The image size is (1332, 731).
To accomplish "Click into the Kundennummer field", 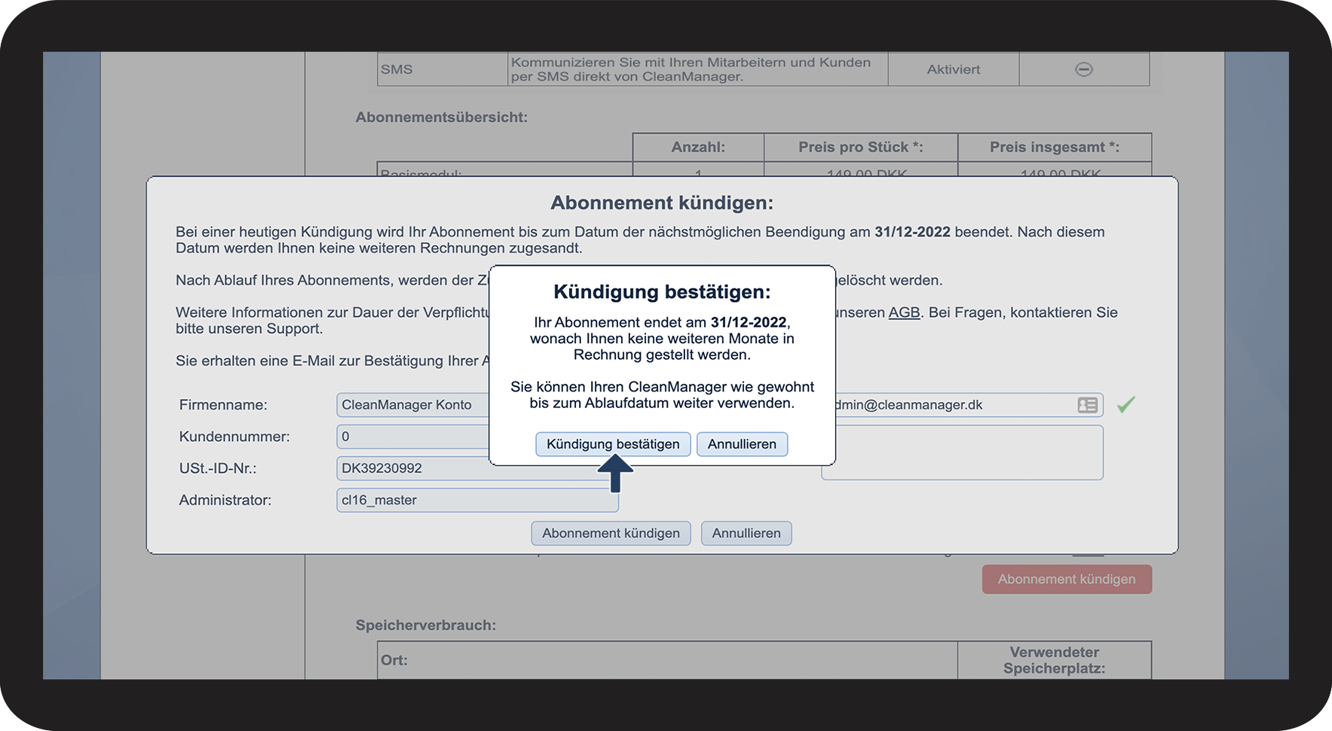I will tap(412, 437).
